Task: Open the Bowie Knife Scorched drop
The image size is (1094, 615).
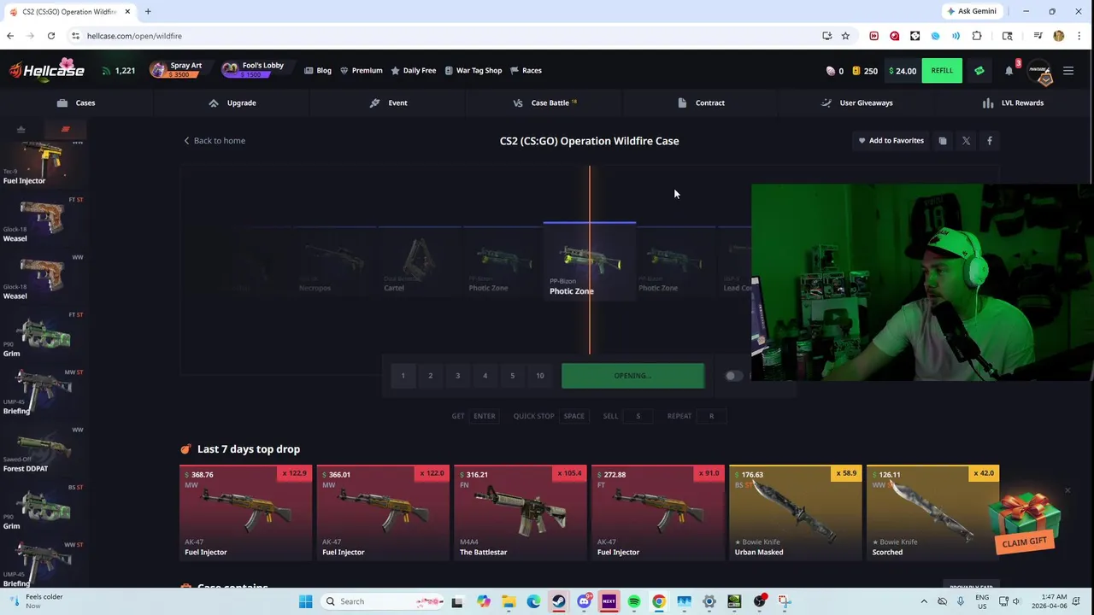Action: [x=932, y=512]
